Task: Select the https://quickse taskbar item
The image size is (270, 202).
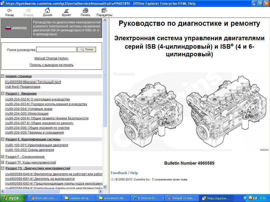Action: 217,198
